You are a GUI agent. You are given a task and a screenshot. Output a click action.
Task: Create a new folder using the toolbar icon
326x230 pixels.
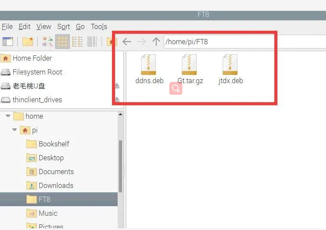coord(28,42)
